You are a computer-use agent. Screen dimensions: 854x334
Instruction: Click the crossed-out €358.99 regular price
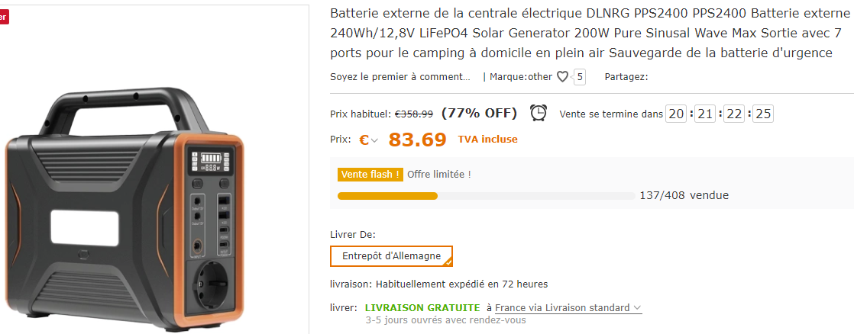(x=413, y=114)
